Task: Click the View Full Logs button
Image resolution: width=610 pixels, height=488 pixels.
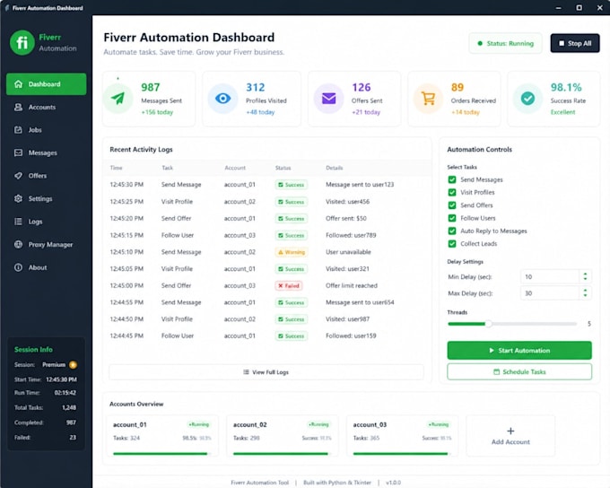Action: (x=266, y=372)
